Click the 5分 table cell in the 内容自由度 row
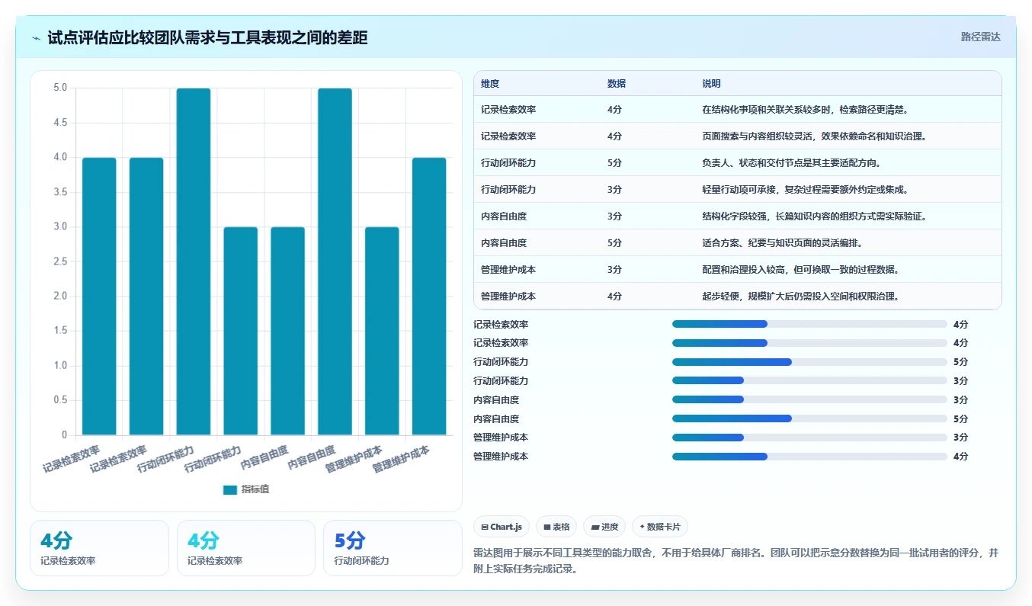This screenshot has width=1032, height=606. [x=614, y=243]
